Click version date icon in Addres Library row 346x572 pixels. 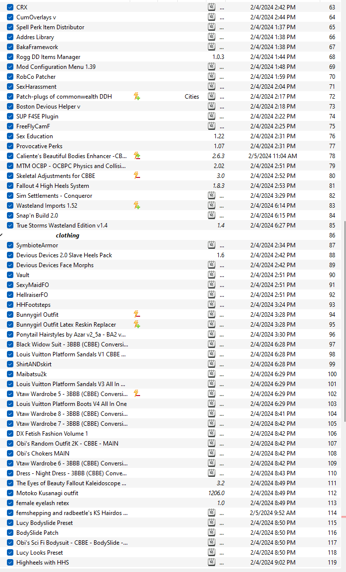(x=211, y=37)
